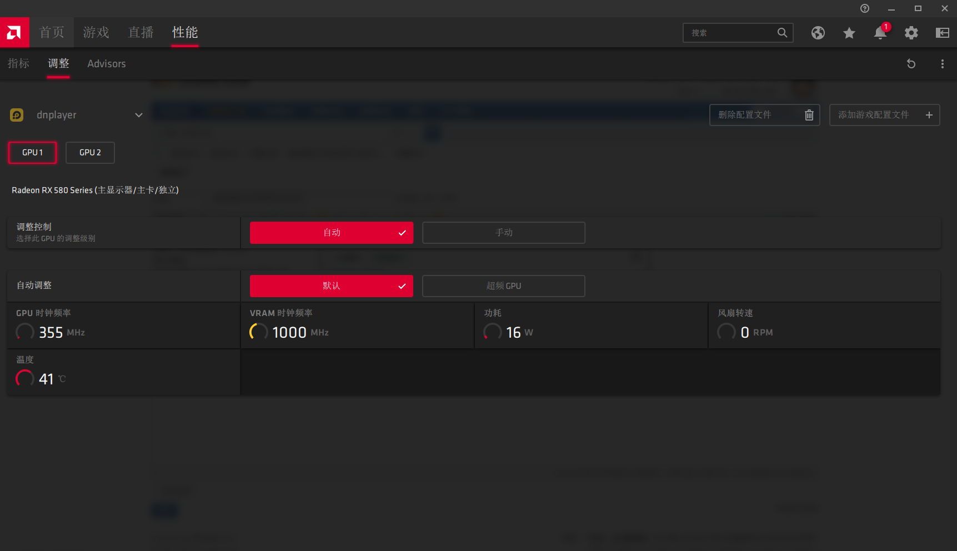Open the web browser globe icon
The image size is (957, 551).
coord(818,33)
